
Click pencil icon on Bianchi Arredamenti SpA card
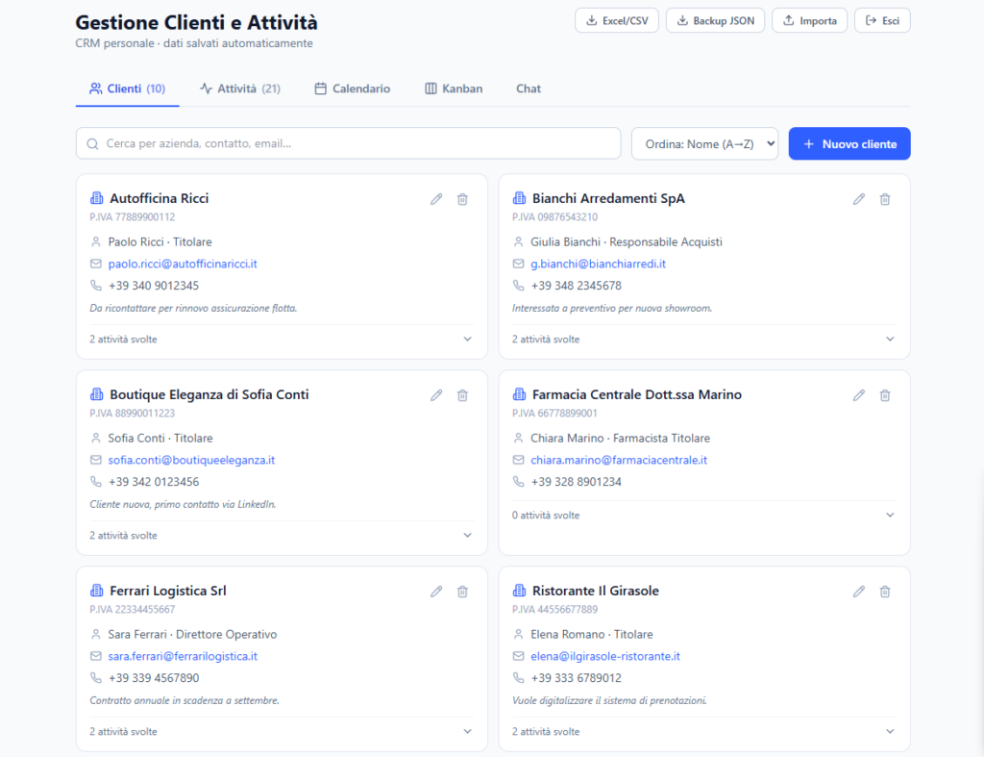click(859, 199)
